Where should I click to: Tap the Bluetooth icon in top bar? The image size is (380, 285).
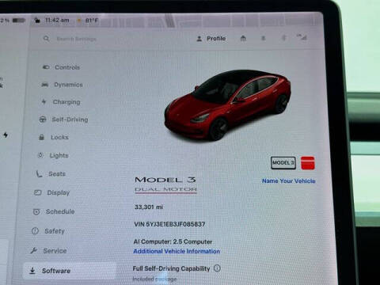284,38
